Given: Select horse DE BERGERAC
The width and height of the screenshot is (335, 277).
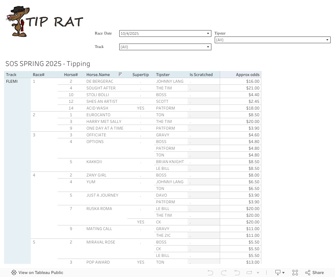Looking at the screenshot, I should click(x=100, y=81).
